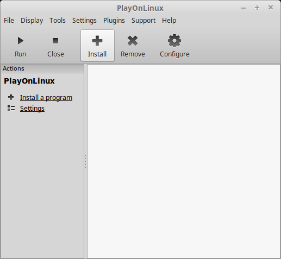Click the Install plus toolbar button
The width and height of the screenshot is (281, 259).
click(97, 46)
